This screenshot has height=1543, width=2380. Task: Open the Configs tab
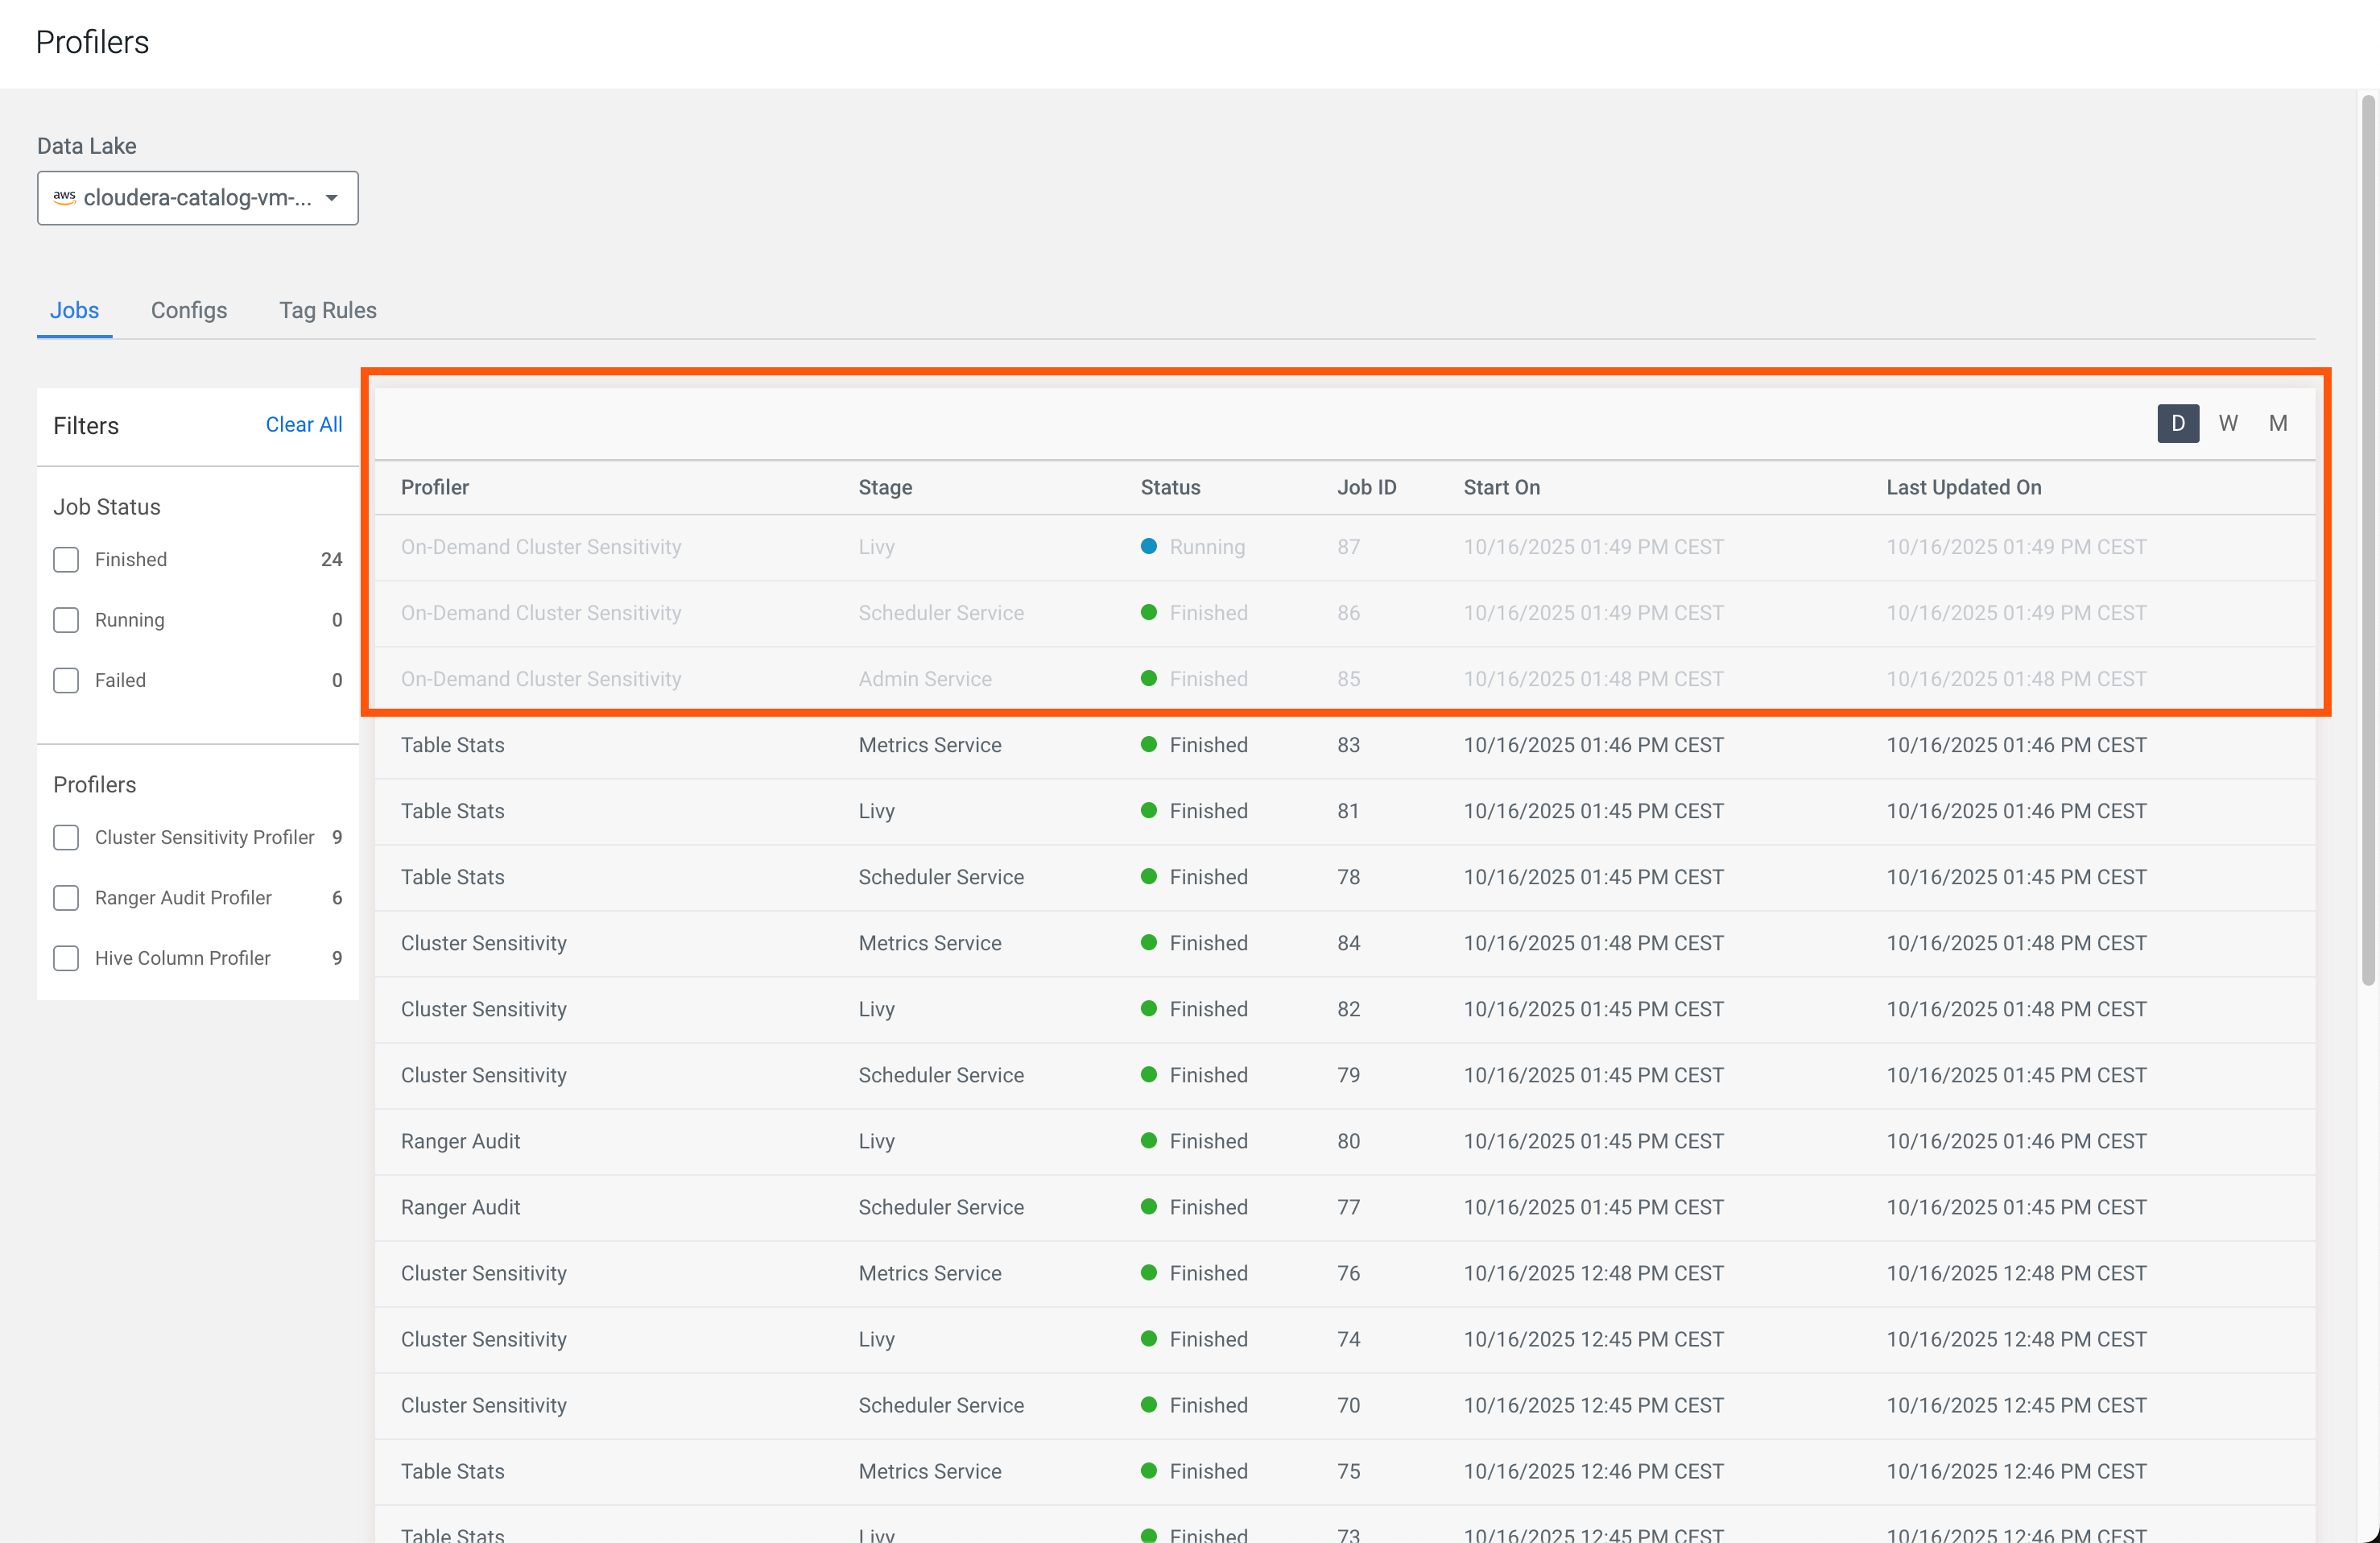click(x=189, y=310)
